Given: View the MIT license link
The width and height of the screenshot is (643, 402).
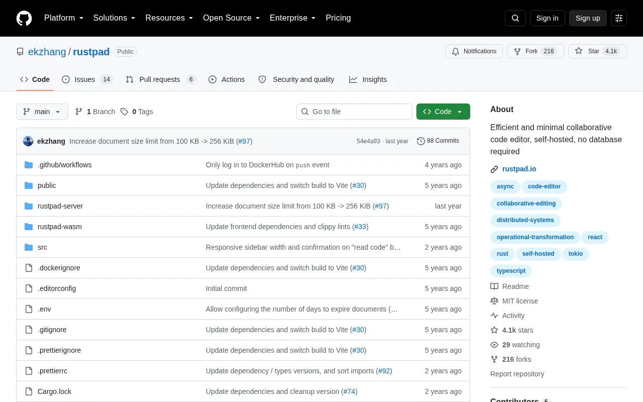Looking at the screenshot, I should pyautogui.click(x=514, y=301).
